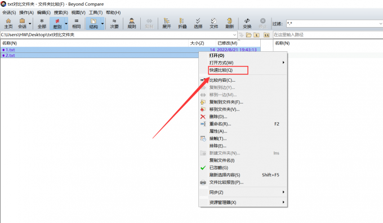Choose 复制到文件夹(F)... menu entry

243,102
